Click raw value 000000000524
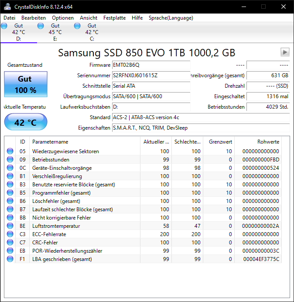The height and width of the screenshot is (302, 294). (260, 168)
